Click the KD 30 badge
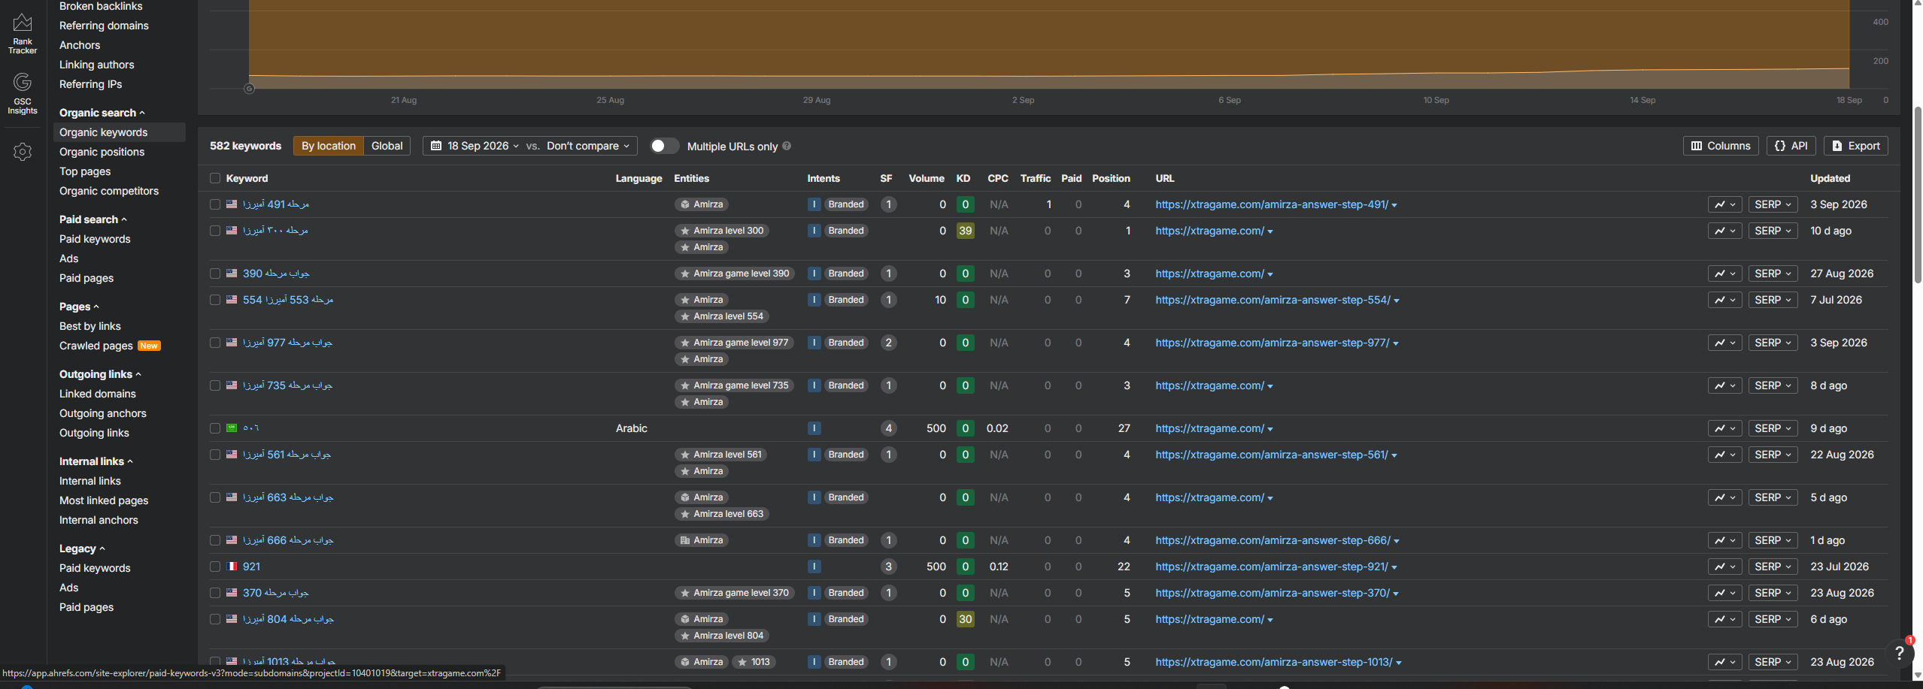The image size is (1923, 689). (965, 619)
